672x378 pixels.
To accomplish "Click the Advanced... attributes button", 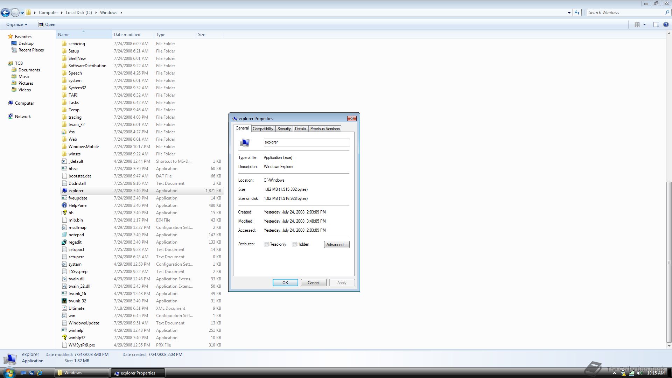I will [336, 245].
